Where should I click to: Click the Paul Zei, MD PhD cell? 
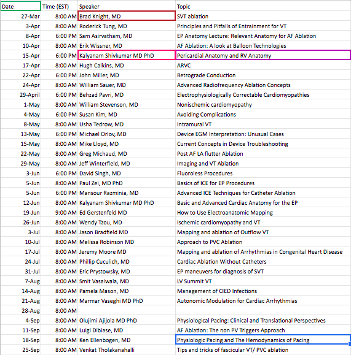tap(127, 183)
